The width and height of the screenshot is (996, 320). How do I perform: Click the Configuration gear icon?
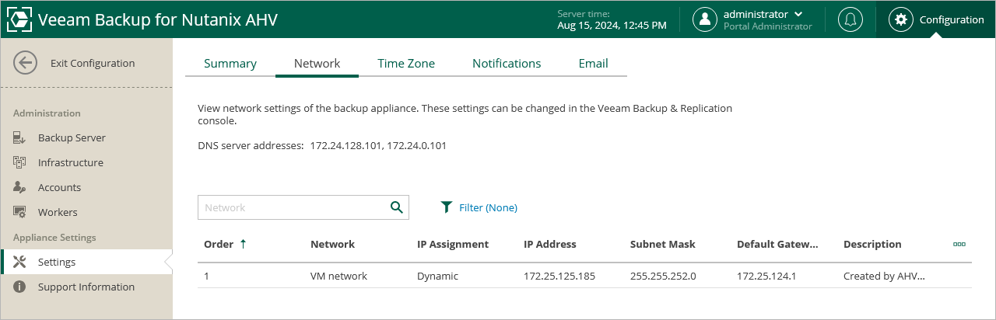901,19
